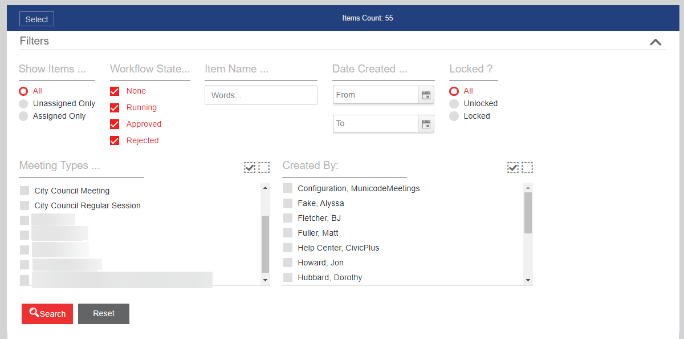Click the Created By scrollbar thumb
Image resolution: width=684 pixels, height=339 pixels.
click(x=528, y=213)
